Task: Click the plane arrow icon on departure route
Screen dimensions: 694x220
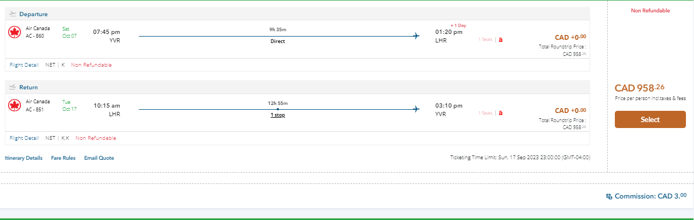Action: pos(416,36)
